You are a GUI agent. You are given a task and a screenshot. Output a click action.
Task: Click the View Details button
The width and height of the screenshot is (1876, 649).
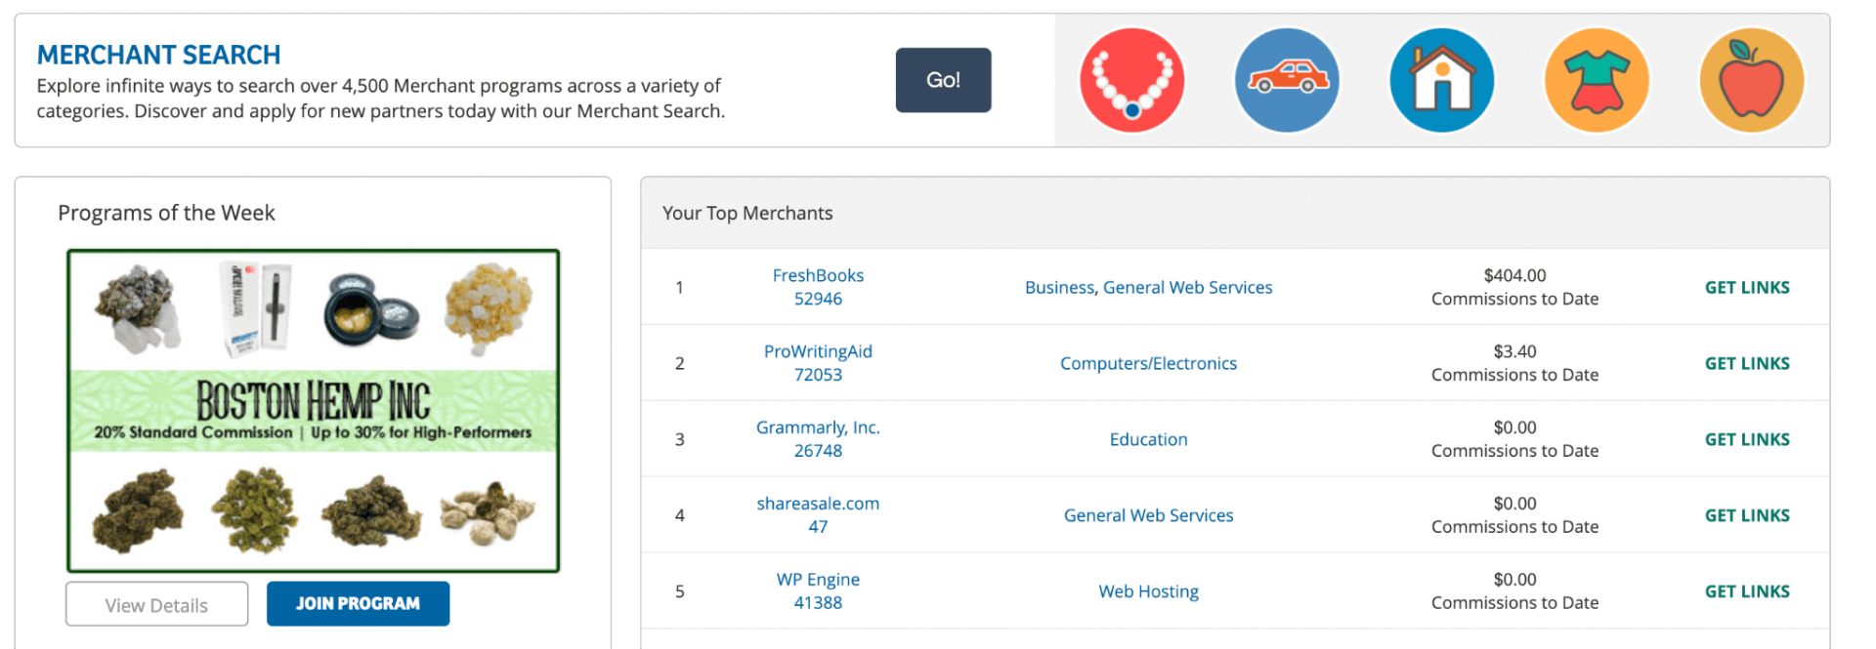click(x=156, y=605)
